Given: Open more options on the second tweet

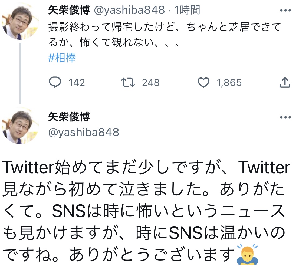Looking at the screenshot, I should [285, 117].
